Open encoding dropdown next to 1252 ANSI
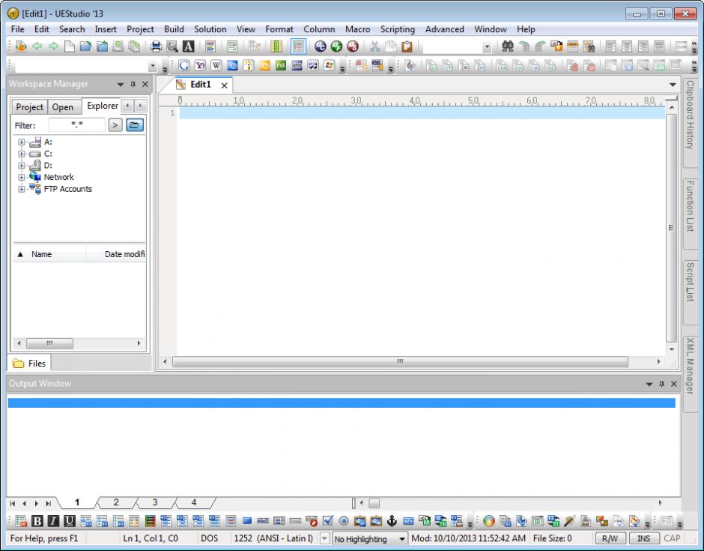 tap(324, 538)
